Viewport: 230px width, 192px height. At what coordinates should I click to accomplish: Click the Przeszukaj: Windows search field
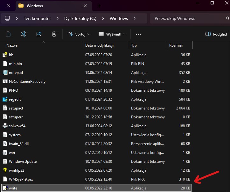189,18
